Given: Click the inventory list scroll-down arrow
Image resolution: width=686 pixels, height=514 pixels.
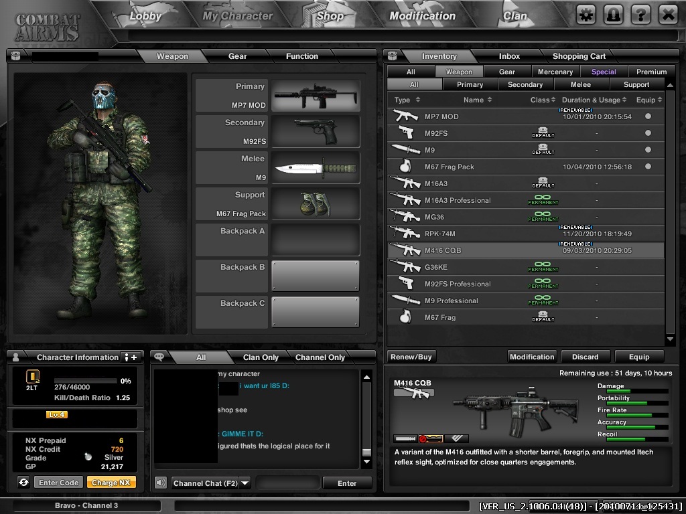Looking at the screenshot, I should (x=670, y=339).
